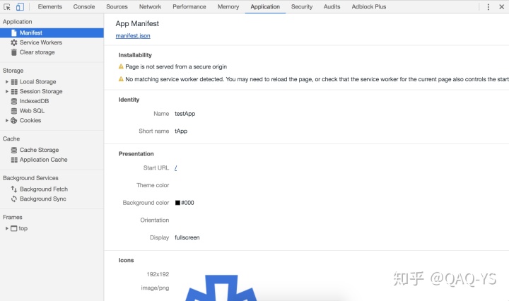Click the Clear storage trash icon

tap(13, 52)
